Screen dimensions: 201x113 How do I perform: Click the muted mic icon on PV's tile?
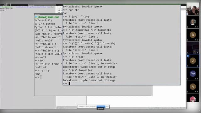click(196, 79)
